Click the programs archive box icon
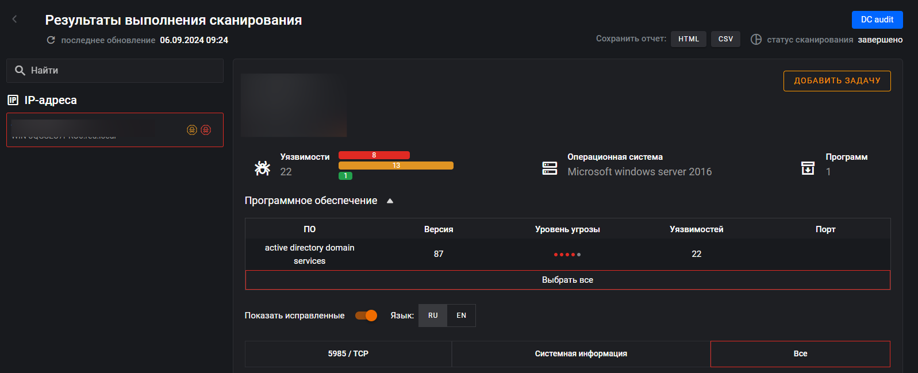 (x=808, y=168)
